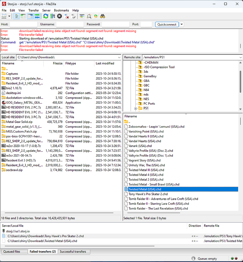This screenshot has width=243, height=262.
Task: Open the Transfer menu
Action: [x=34, y=10]
